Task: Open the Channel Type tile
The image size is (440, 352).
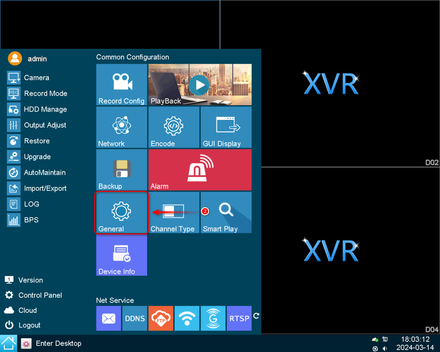Action: 173,212
